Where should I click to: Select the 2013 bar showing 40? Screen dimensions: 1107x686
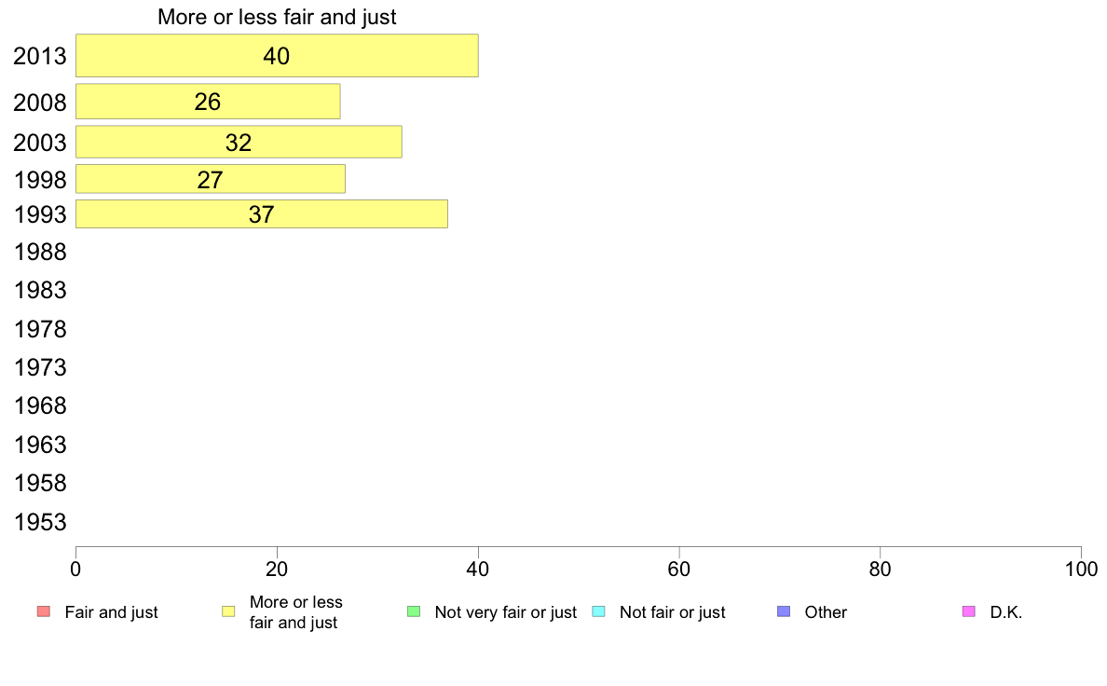[x=277, y=56]
